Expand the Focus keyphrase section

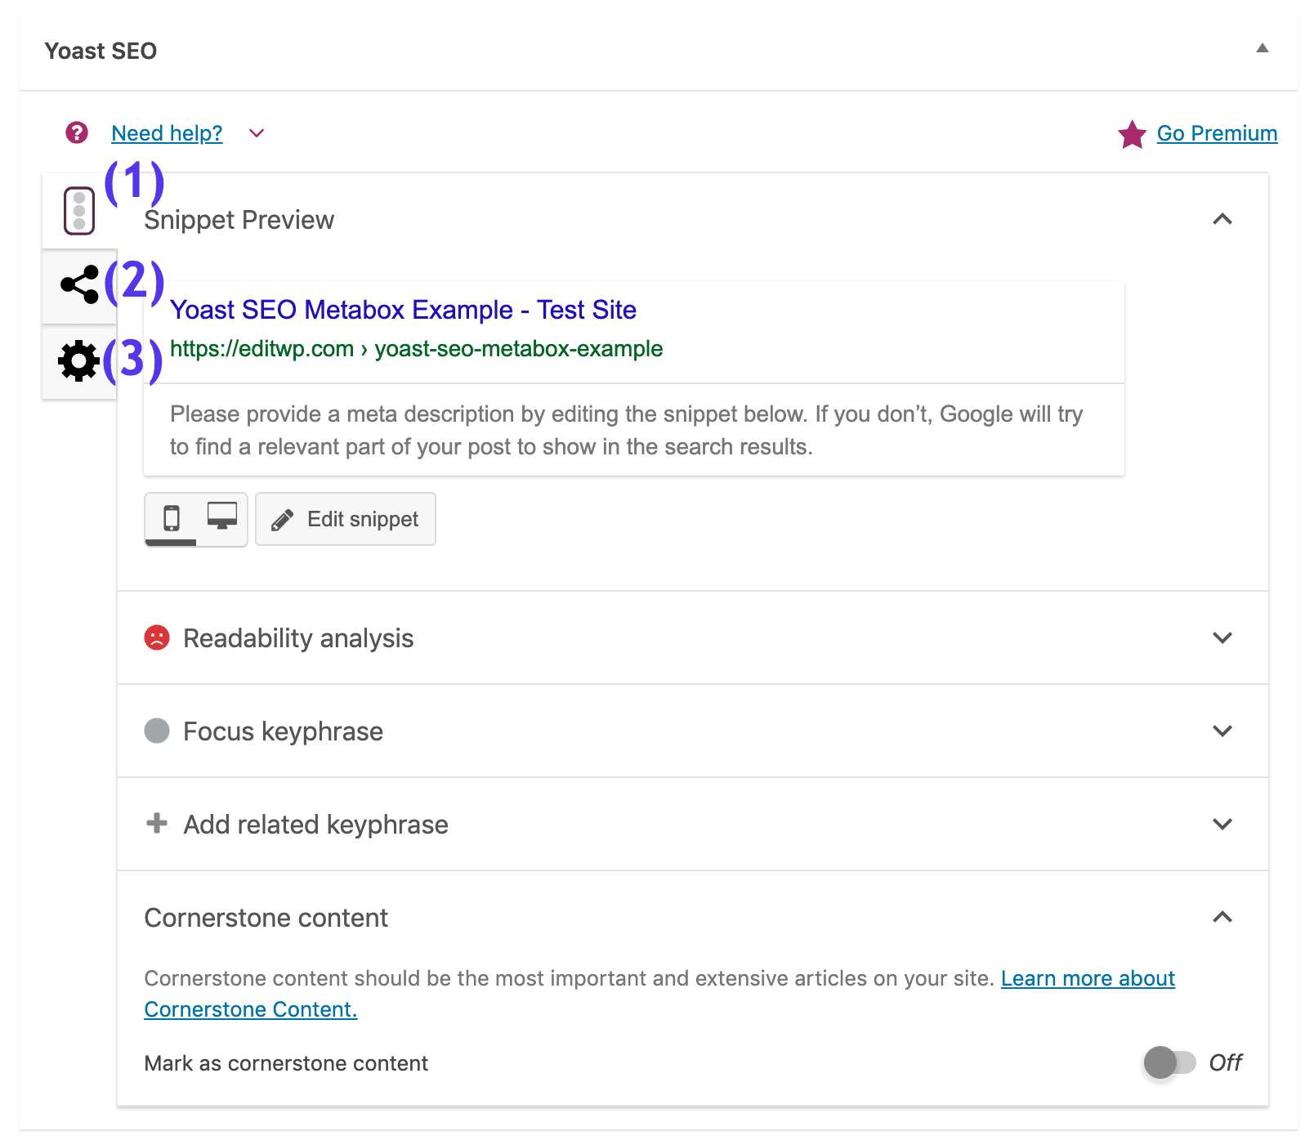pos(1222,731)
